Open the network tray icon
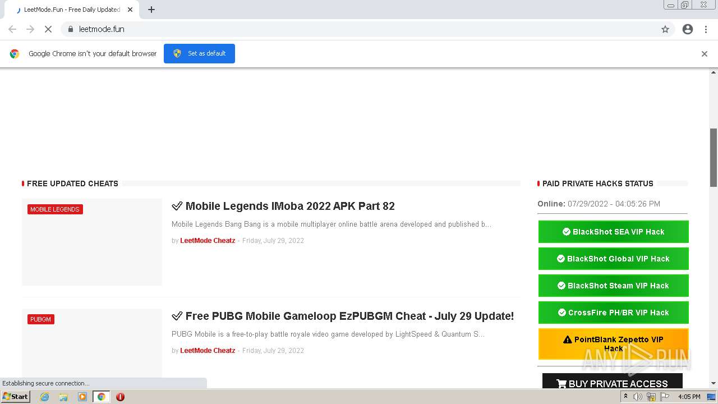 pos(651,397)
